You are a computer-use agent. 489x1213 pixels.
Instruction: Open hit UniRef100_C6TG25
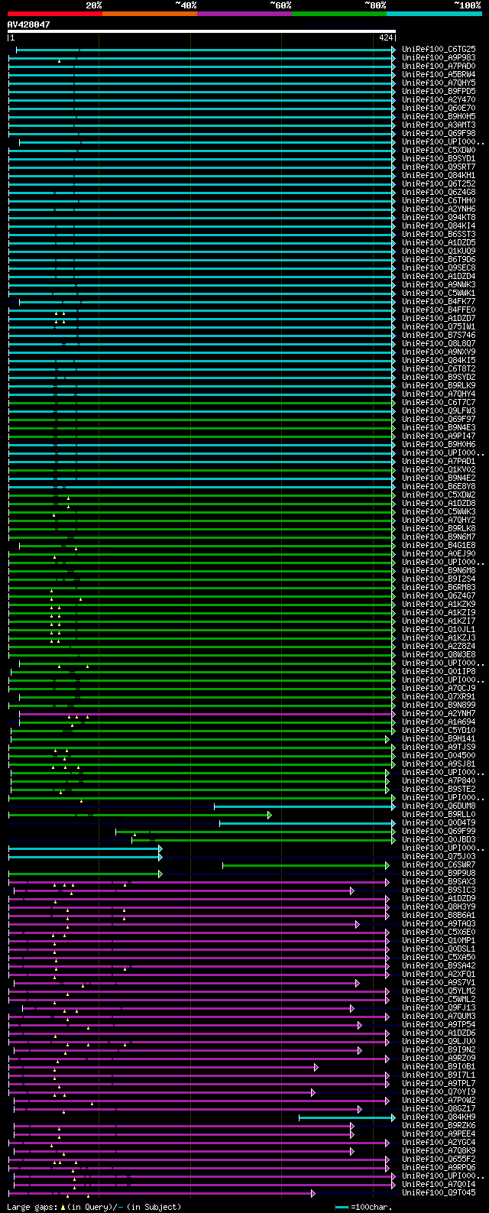point(439,49)
